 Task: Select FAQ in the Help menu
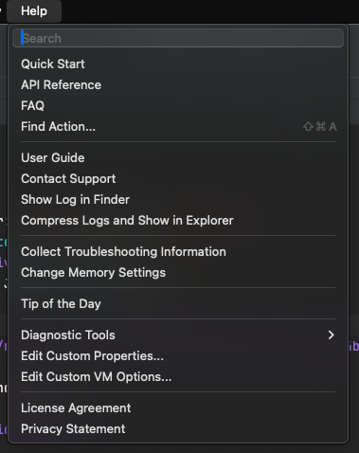(x=178, y=106)
